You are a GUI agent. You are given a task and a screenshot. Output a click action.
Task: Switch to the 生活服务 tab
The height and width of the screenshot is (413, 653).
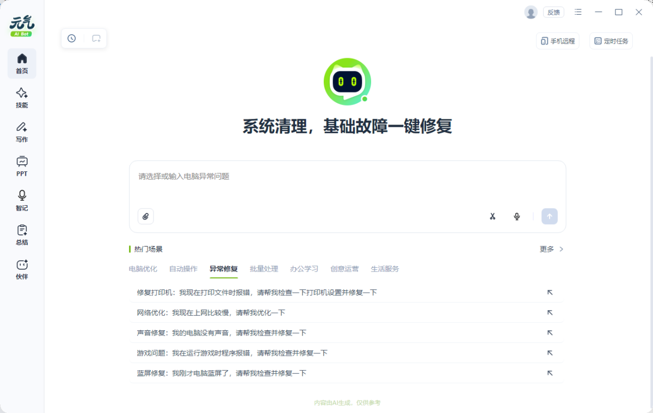point(385,268)
